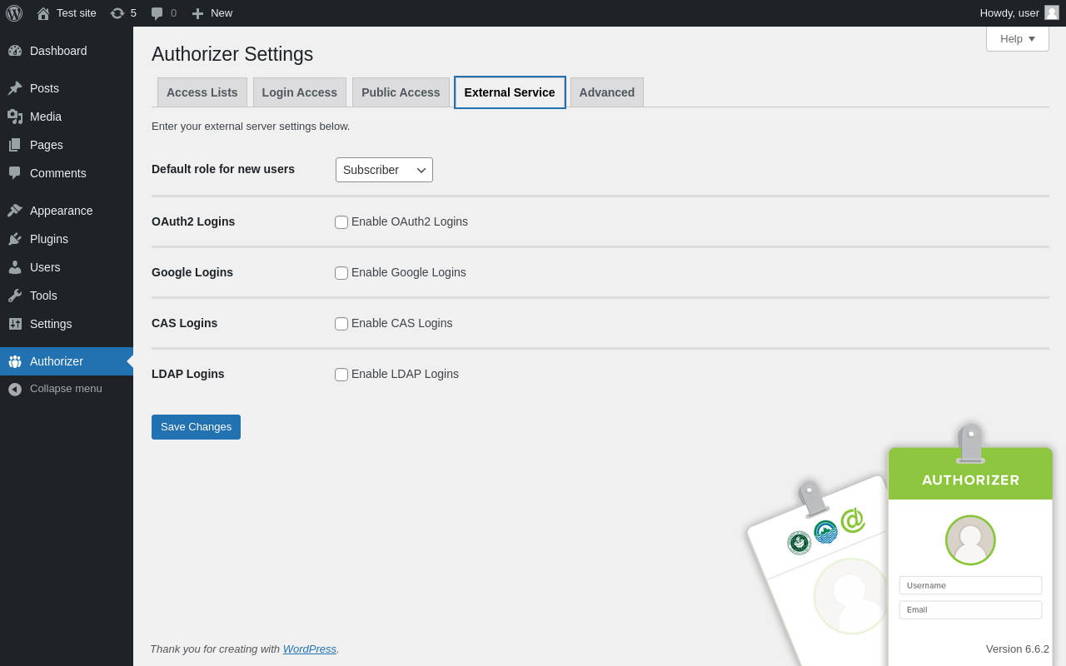Enable CAS Logins checkbox
The width and height of the screenshot is (1066, 666).
(x=341, y=324)
